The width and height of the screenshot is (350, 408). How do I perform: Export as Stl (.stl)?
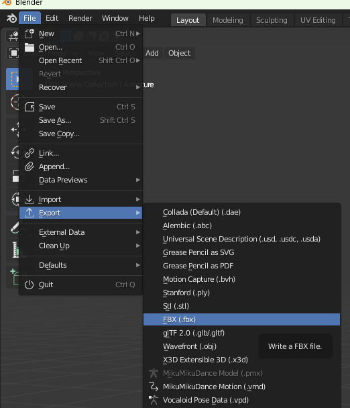[x=241, y=306]
